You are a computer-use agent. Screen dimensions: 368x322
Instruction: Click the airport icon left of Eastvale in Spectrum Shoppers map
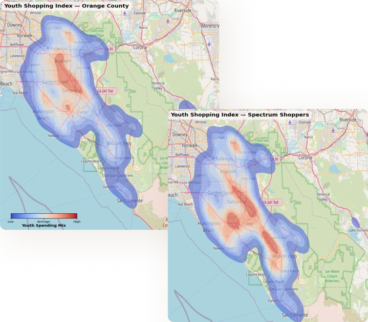tap(290, 122)
